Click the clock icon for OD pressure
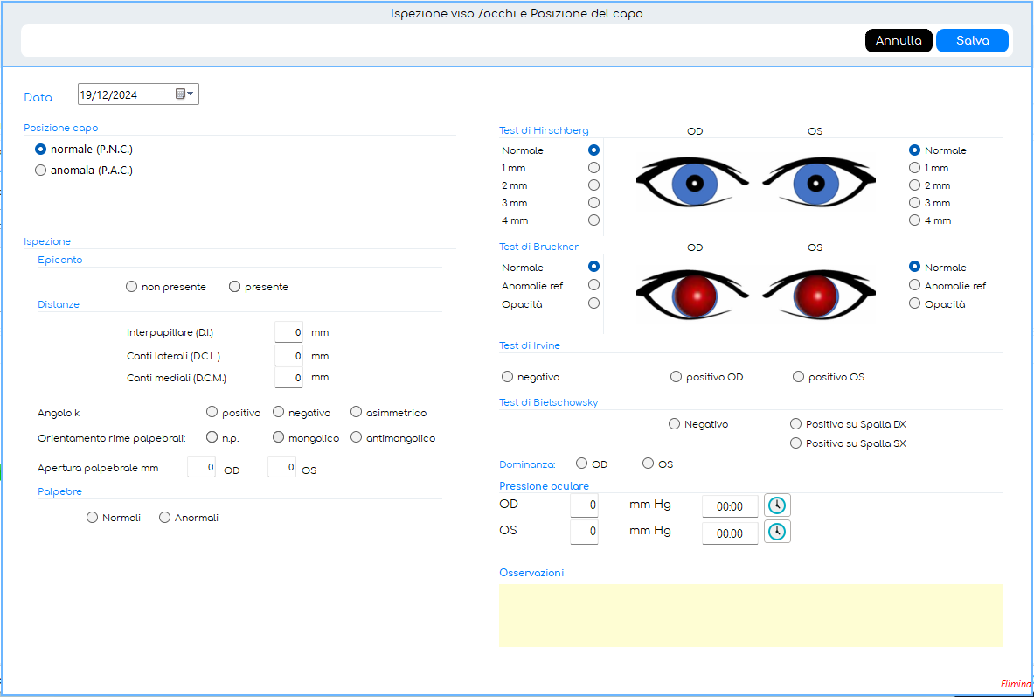Image resolution: width=1034 pixels, height=697 pixels. click(777, 505)
